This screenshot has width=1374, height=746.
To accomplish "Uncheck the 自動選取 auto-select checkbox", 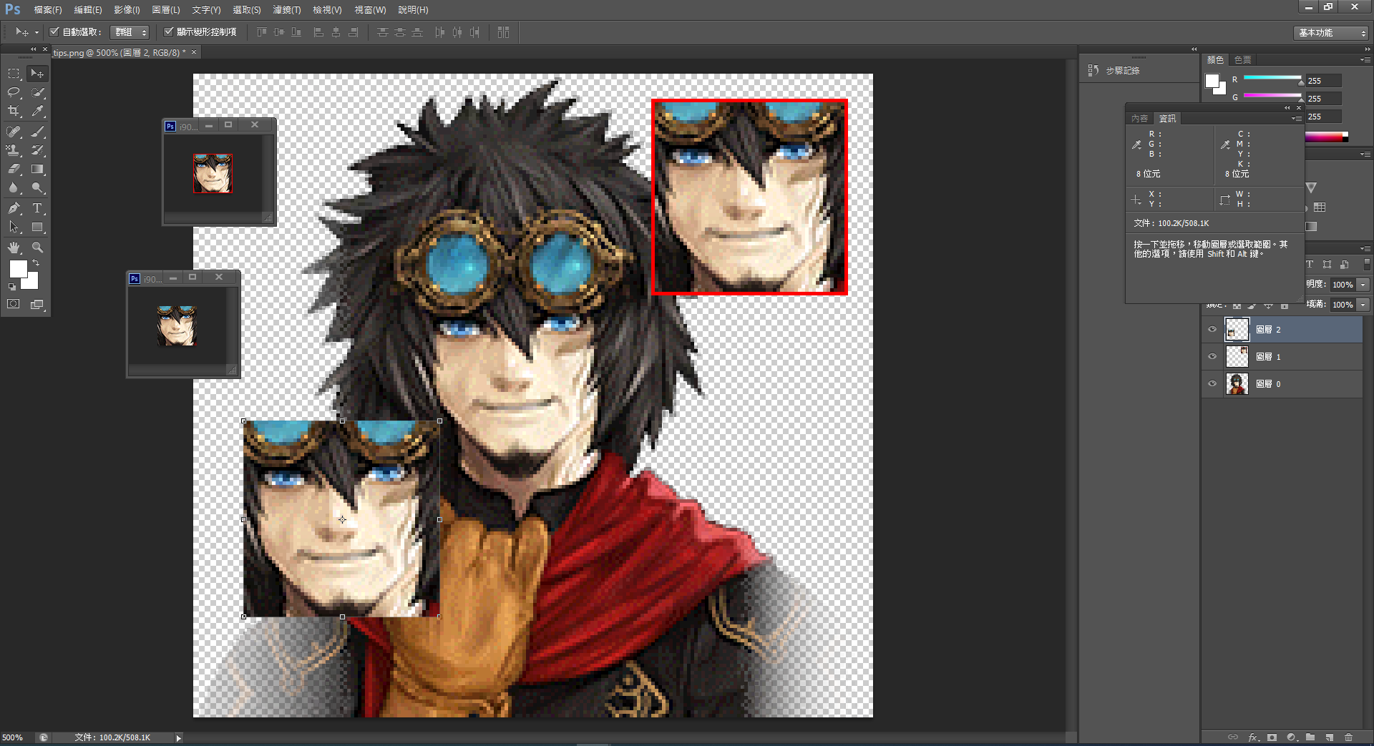I will pos(54,32).
